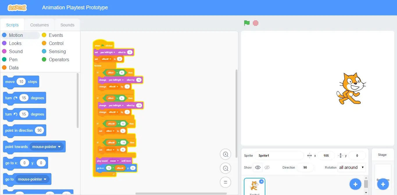The height and width of the screenshot is (195, 397).
Task: Open the Rotation 'all around' dropdown
Action: pos(352,167)
